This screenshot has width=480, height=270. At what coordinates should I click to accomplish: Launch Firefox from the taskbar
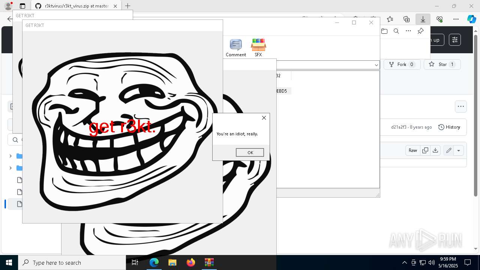[190, 262]
